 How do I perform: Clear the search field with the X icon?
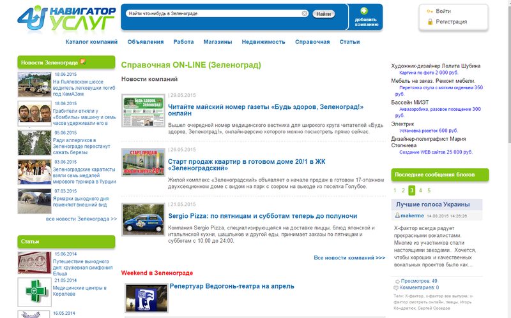(x=305, y=13)
